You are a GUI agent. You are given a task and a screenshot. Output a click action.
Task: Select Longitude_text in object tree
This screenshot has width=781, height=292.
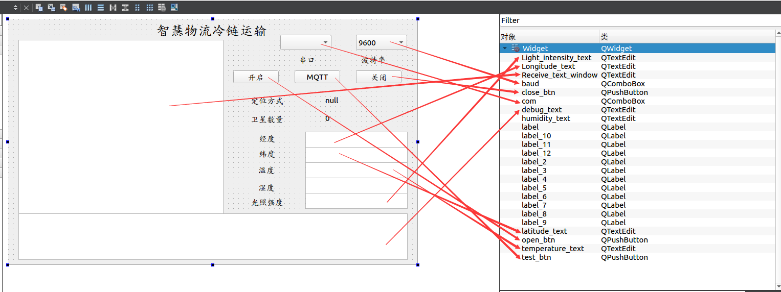(x=548, y=66)
